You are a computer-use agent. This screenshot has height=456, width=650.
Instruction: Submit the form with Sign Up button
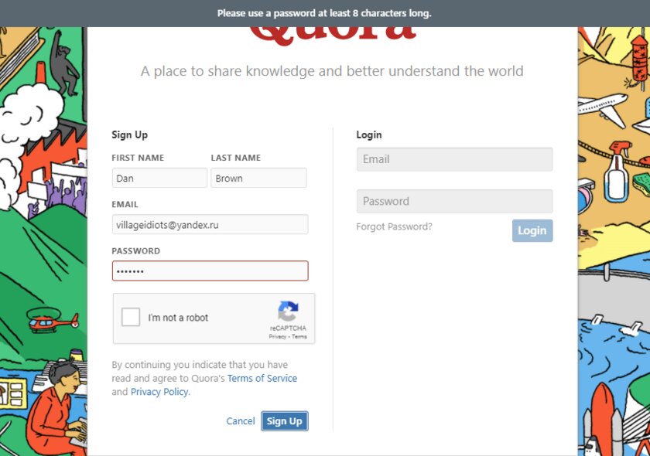point(285,420)
